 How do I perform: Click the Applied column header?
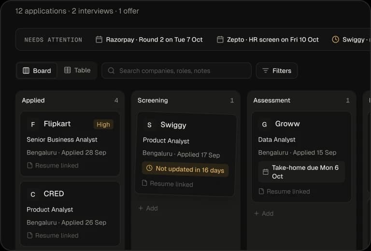click(33, 100)
